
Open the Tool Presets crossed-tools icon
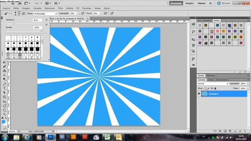click(193, 59)
